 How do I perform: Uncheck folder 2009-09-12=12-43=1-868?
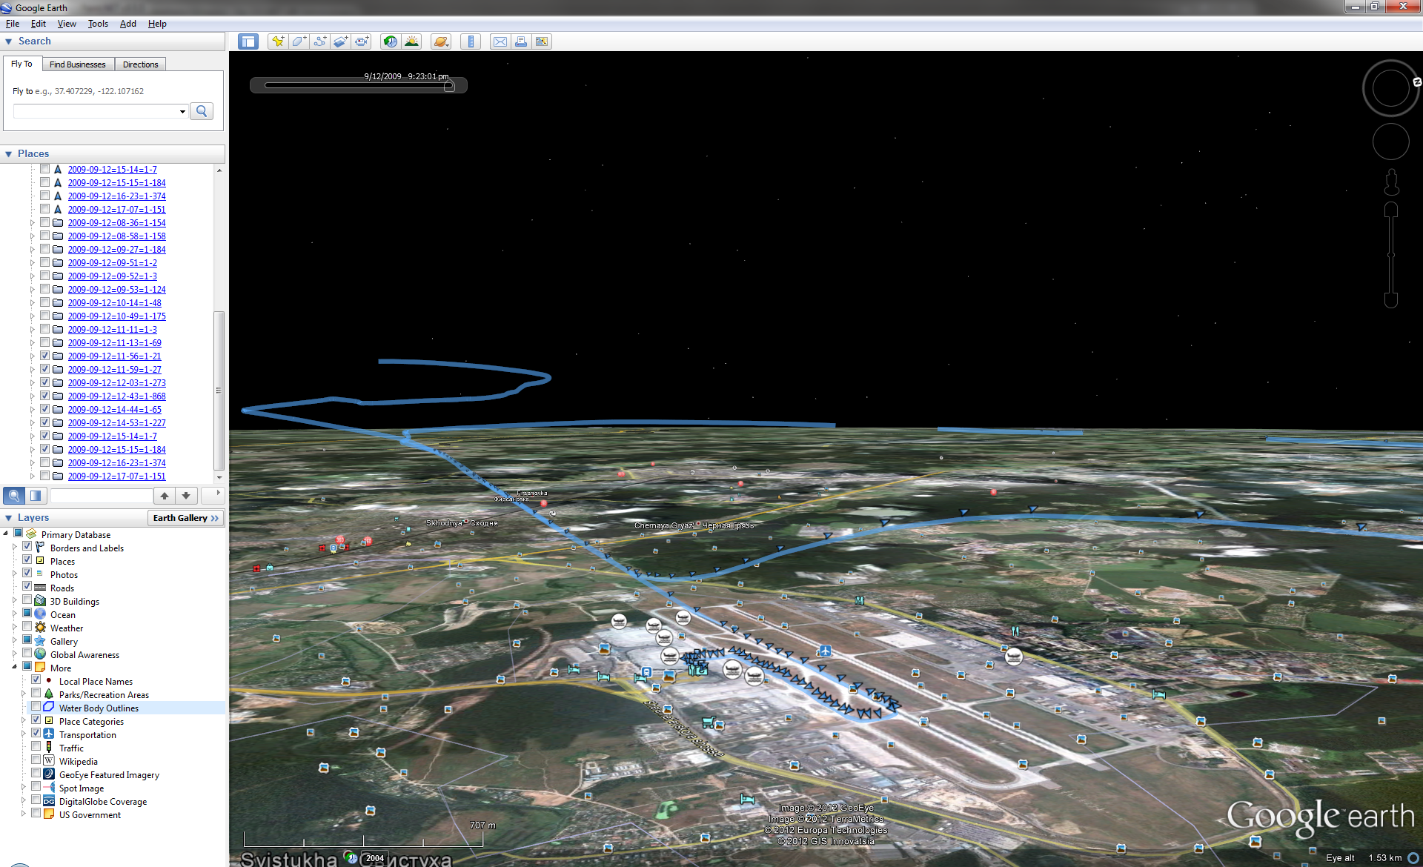click(45, 396)
